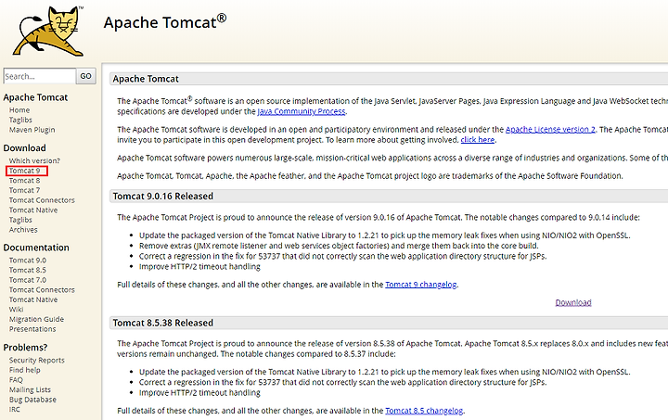Open the Bug Database link
Image resolution: width=668 pixels, height=420 pixels.
point(32,400)
